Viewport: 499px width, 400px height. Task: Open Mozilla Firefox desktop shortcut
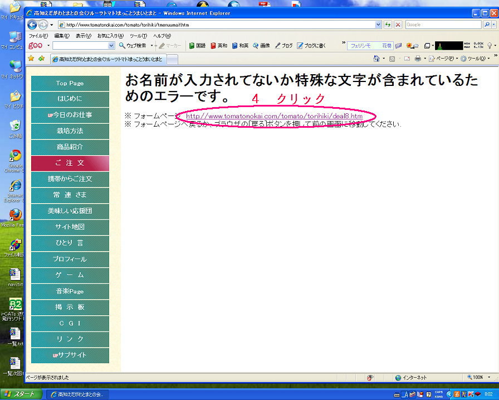[15, 216]
